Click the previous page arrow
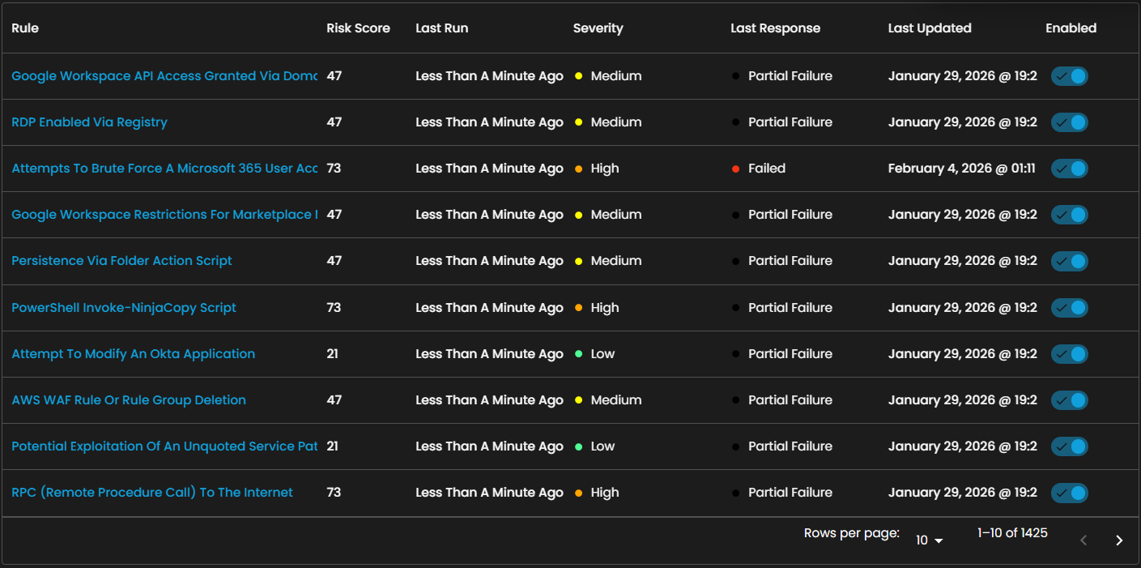Screen dimensions: 1141x568 point(1084,540)
